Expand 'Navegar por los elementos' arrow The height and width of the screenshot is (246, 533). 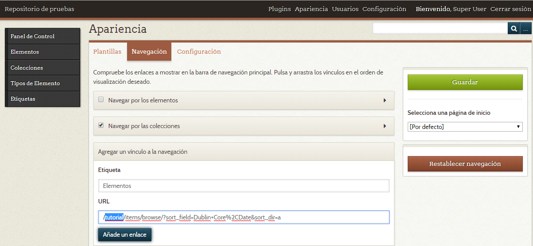385,100
